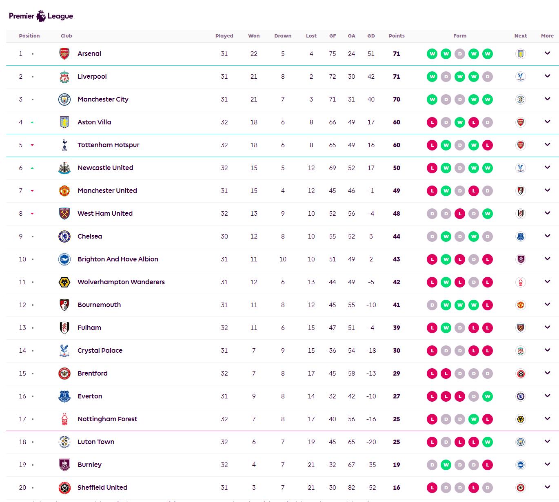Click the Brentford club crest
The image size is (559, 502).
pyautogui.click(x=64, y=374)
